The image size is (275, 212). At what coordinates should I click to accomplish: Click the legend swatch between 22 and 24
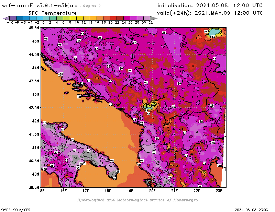(x=120, y=18)
